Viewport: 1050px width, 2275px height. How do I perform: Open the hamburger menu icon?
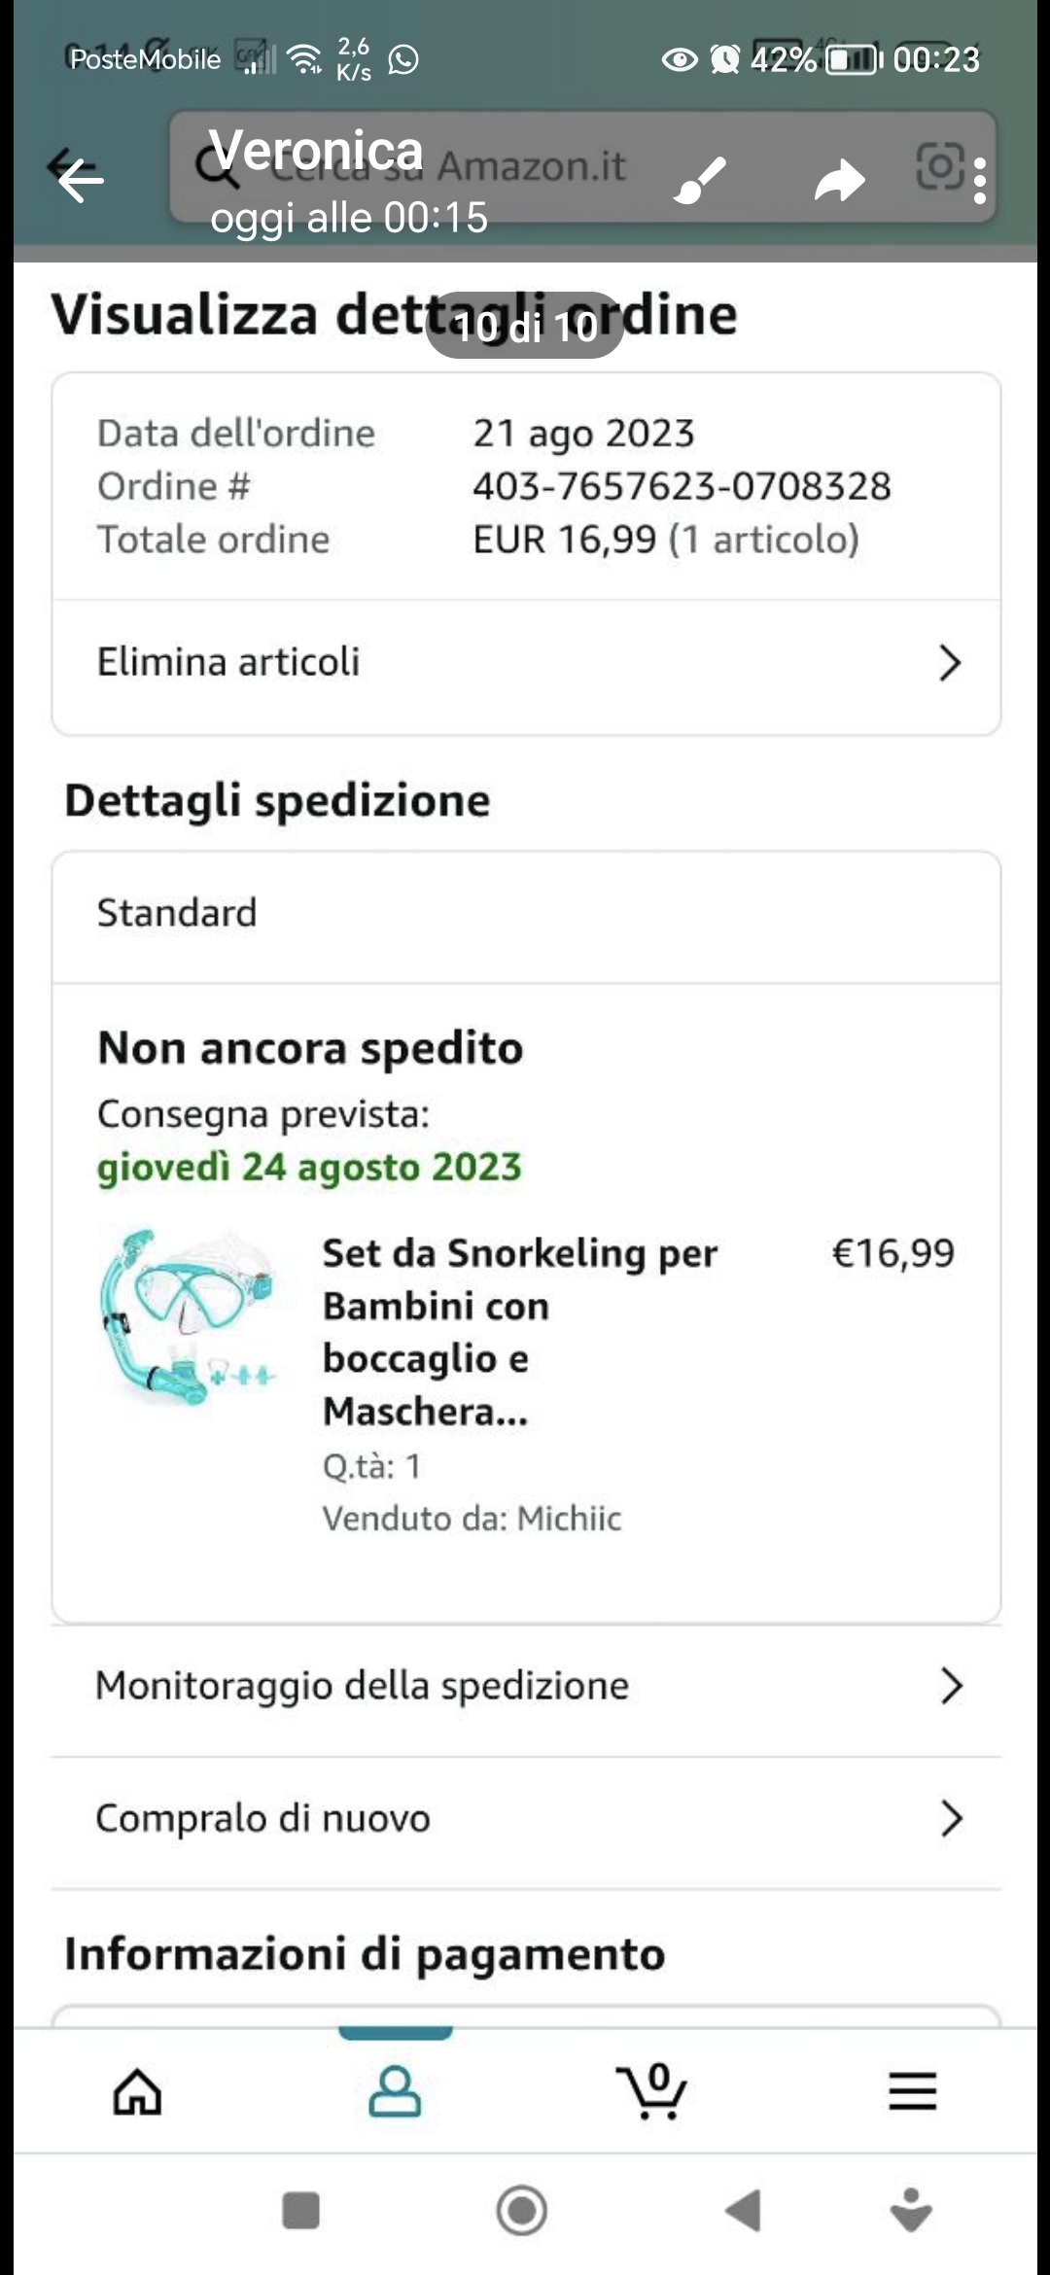[912, 2091]
